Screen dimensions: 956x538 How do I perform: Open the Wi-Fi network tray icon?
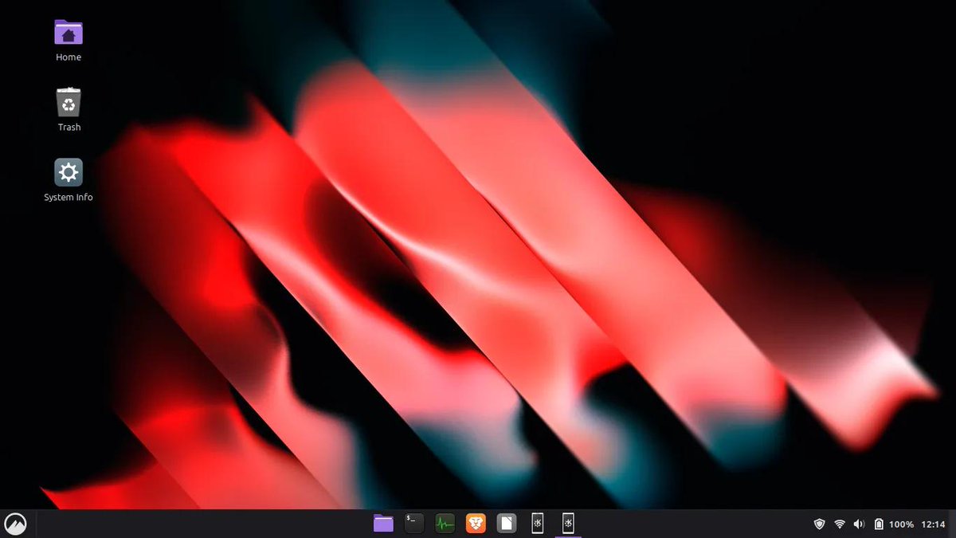[840, 524]
